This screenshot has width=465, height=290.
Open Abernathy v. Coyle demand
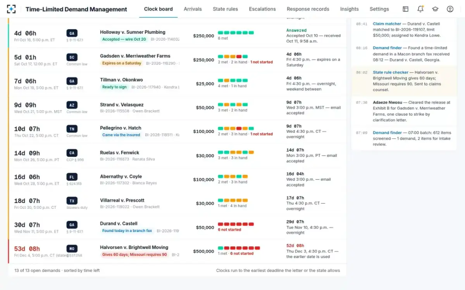pos(121,177)
